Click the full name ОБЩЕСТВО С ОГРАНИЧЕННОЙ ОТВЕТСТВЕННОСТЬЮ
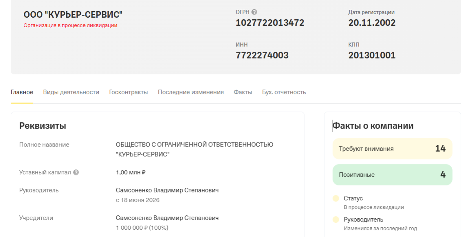Viewport: 467px width, 237px height. (x=194, y=145)
